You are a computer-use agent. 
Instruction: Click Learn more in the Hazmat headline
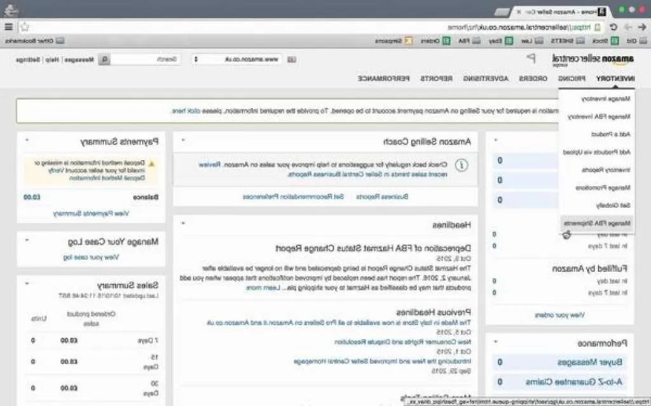coord(263,287)
